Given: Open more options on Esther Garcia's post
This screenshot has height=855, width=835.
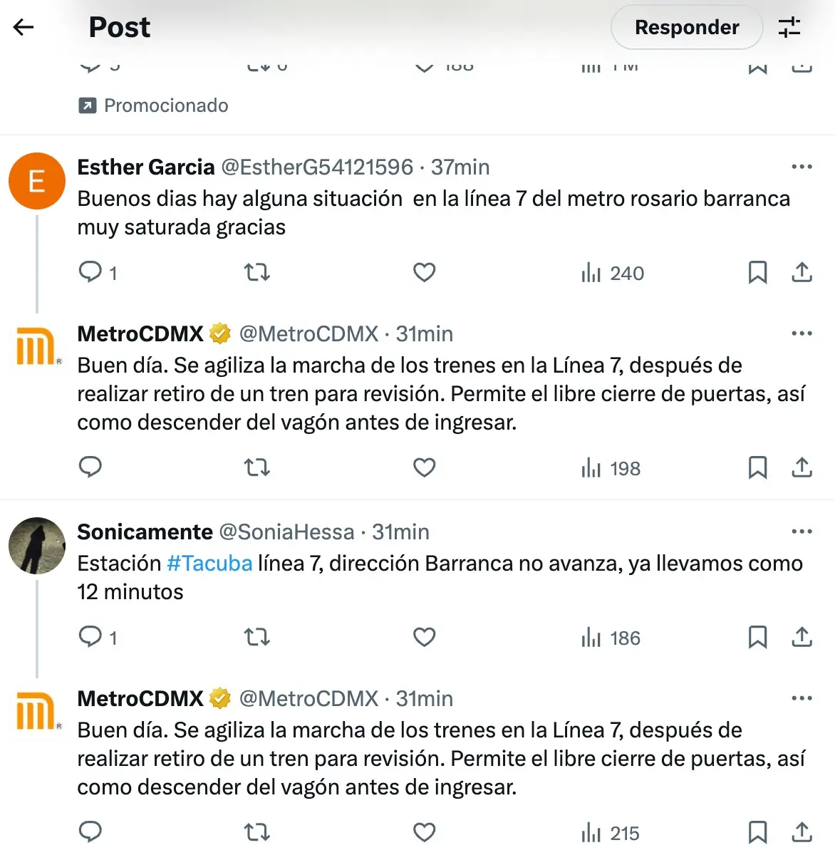Looking at the screenshot, I should 802,167.
